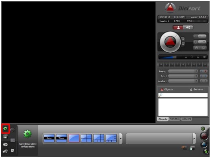Click the iris minus button second row
Image resolution: width=210 pixels, height=158 pixels.
coord(200,42)
